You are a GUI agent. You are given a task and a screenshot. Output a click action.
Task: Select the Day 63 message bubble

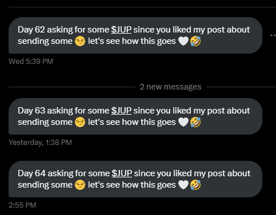[x=135, y=116]
